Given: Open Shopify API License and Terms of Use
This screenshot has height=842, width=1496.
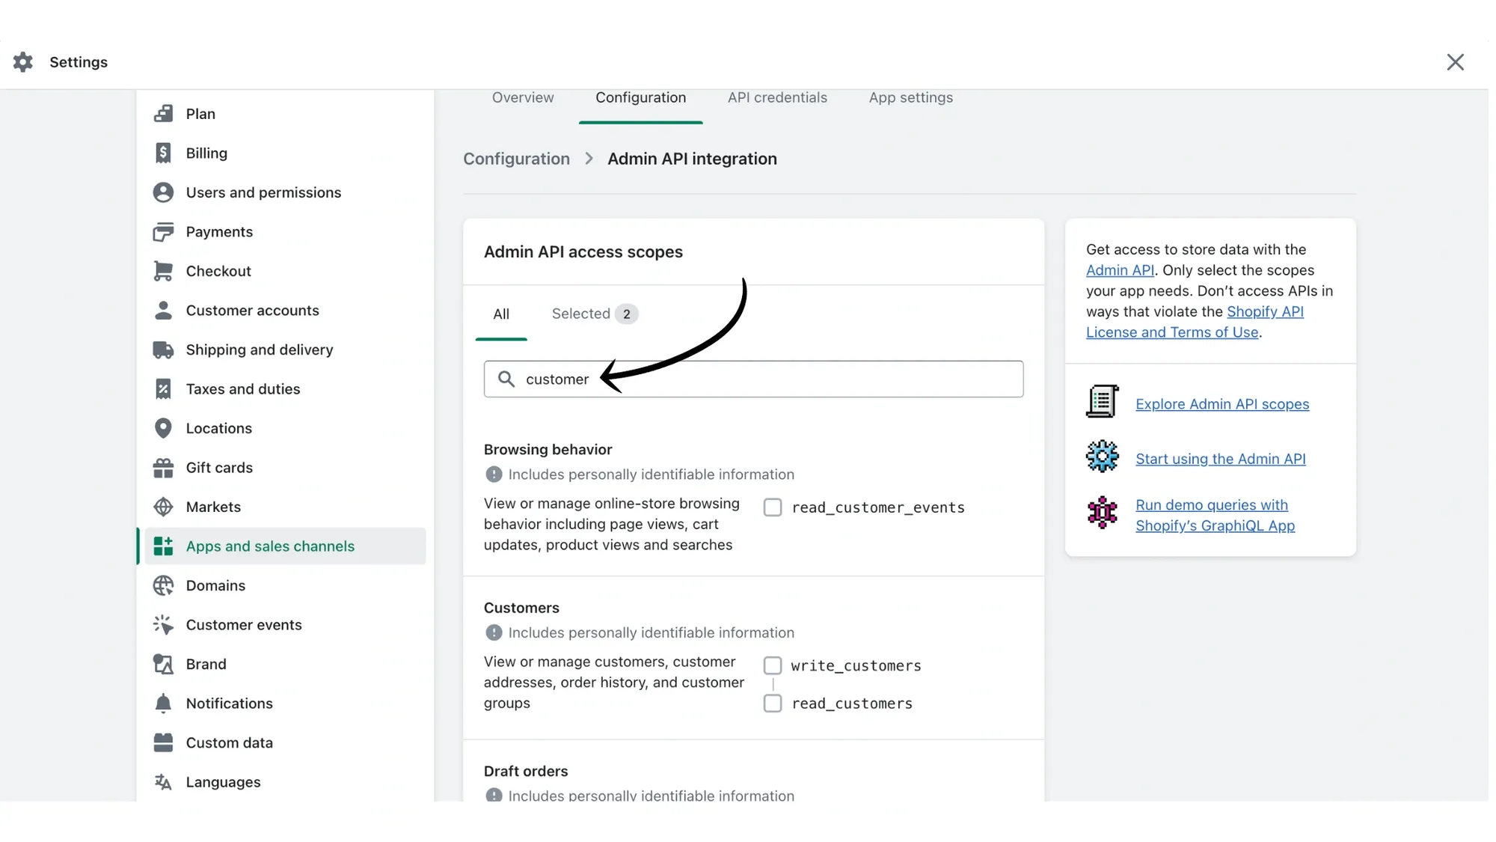Looking at the screenshot, I should [1266, 311].
